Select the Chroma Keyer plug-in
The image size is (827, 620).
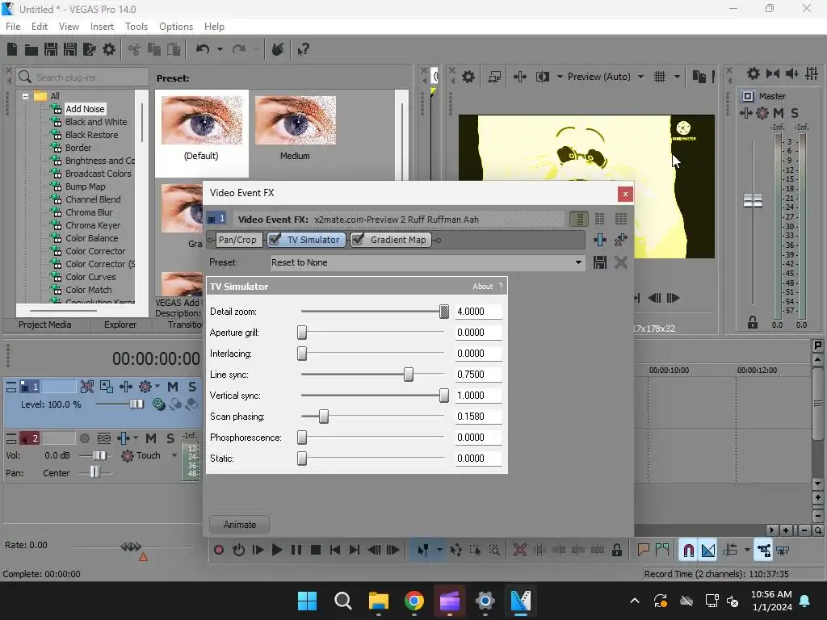[93, 225]
